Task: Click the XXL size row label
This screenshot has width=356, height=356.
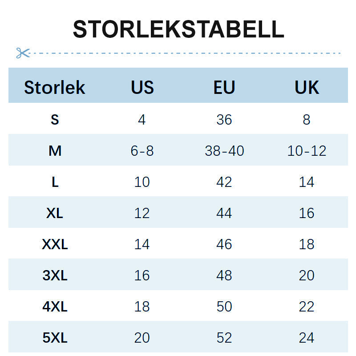Action: tap(55, 244)
